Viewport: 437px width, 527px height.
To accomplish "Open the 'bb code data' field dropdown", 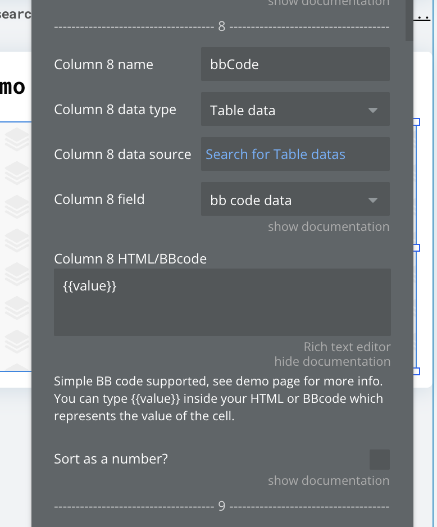I will click(295, 199).
